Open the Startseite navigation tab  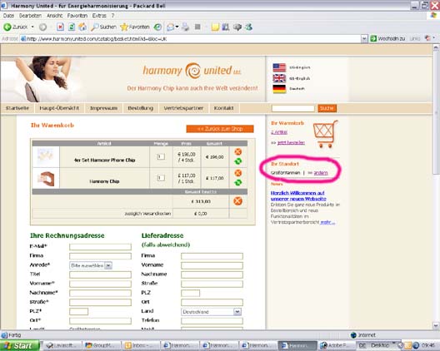pos(17,108)
